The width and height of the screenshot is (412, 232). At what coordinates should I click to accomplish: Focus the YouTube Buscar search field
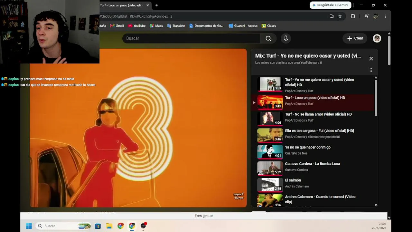pos(191,38)
